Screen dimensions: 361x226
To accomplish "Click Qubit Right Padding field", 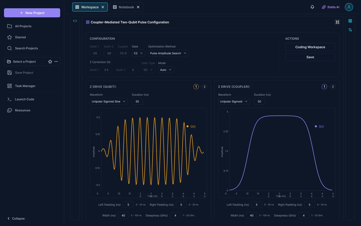I will [x=181, y=205].
